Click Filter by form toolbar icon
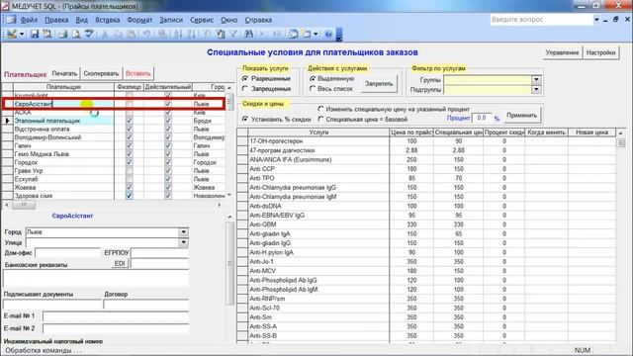633x356 pixels. click(221, 35)
